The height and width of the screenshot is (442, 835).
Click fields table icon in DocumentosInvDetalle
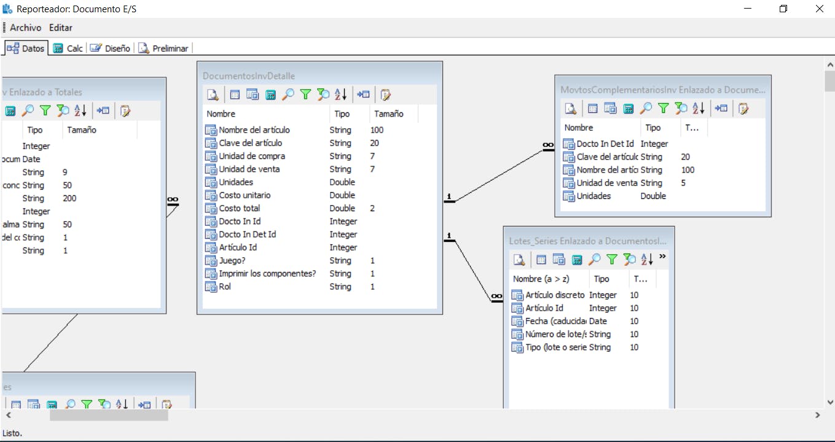235,95
